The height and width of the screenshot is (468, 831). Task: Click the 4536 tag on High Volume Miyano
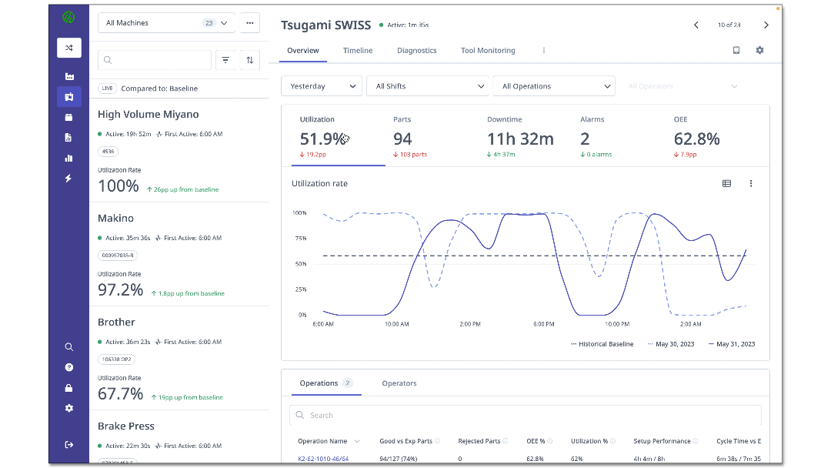pos(108,152)
